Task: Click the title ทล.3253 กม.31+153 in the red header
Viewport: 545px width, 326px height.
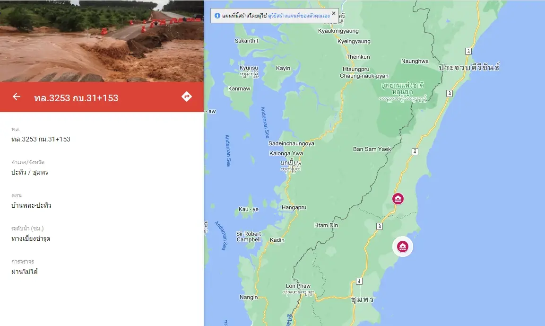Action: click(x=76, y=98)
